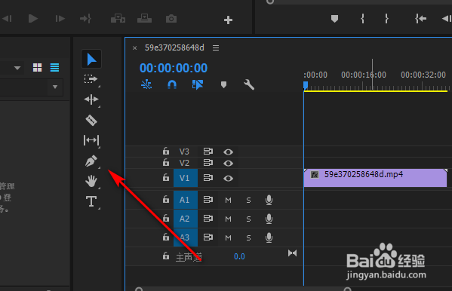Enable voice-over record on A1

[269, 200]
